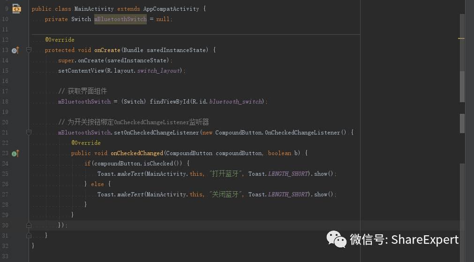Click the class name MainActivity in the declaration
The image size is (474, 262).
point(94,9)
